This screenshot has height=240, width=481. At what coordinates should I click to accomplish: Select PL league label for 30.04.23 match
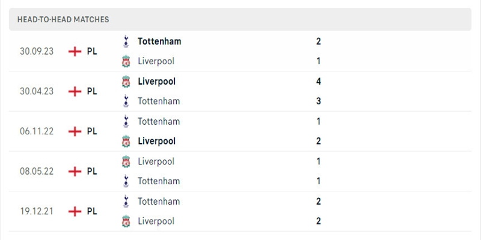92,91
